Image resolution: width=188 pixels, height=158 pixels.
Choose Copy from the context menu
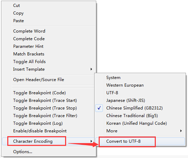tap(48, 13)
